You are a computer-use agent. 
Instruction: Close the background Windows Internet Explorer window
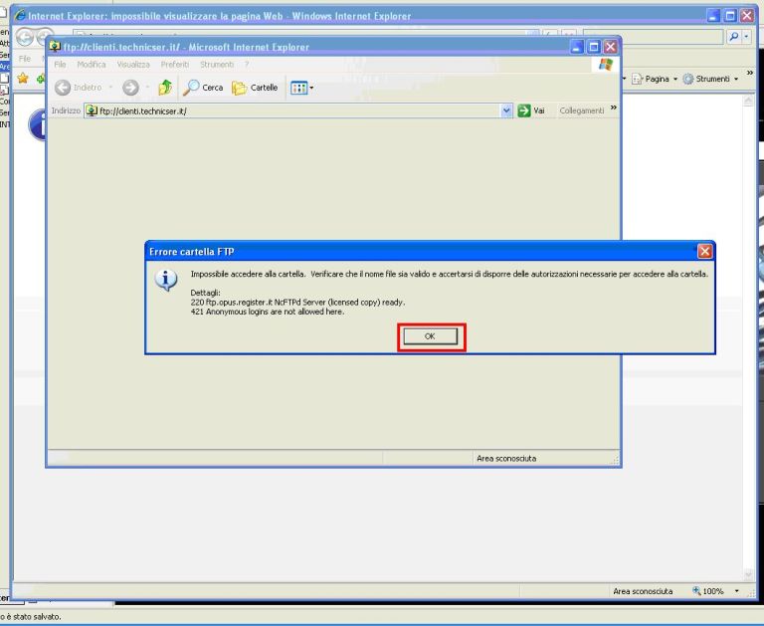point(746,16)
